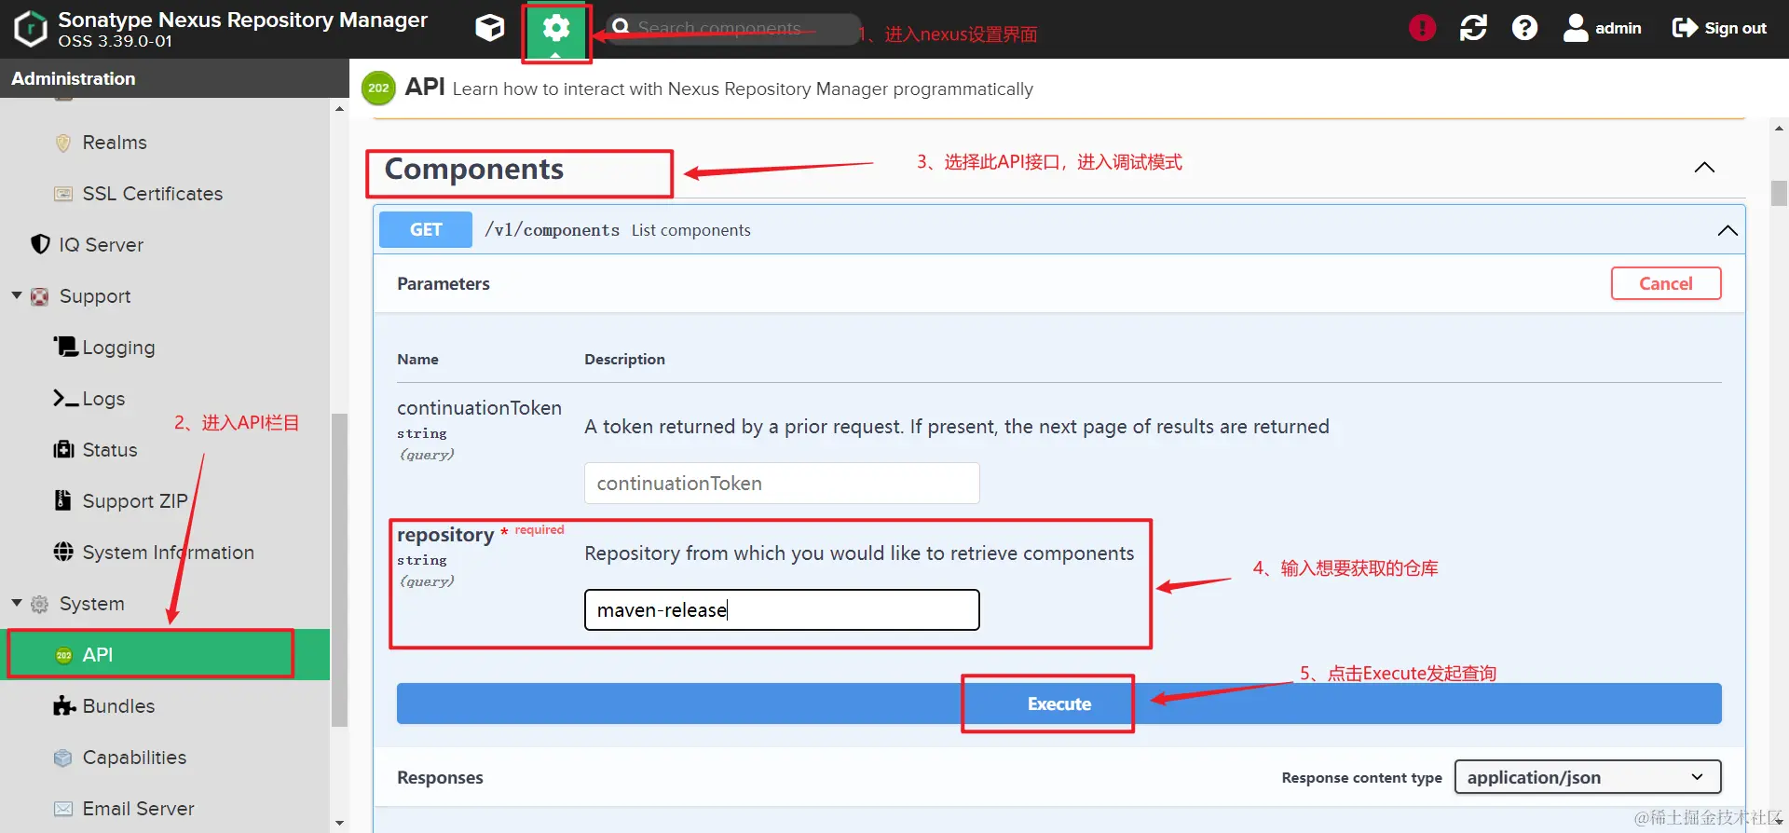
Task: Click the green API badge in sidebar
Action: pos(63,655)
